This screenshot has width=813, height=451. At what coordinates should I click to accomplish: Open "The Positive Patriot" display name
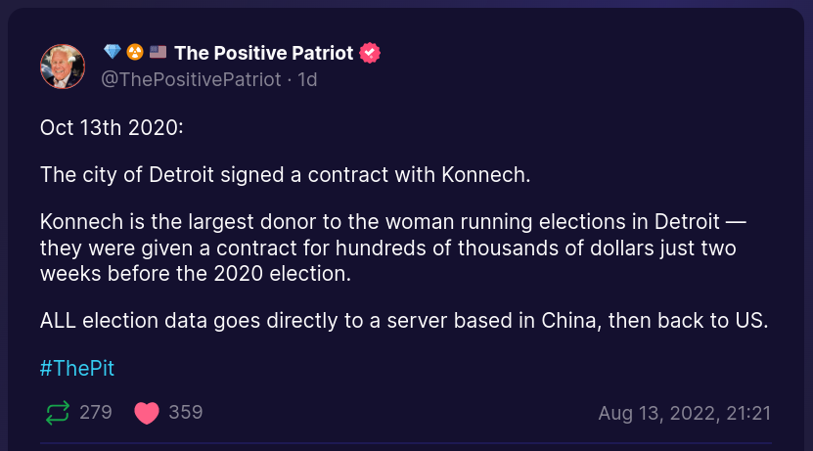pyautogui.click(x=263, y=53)
